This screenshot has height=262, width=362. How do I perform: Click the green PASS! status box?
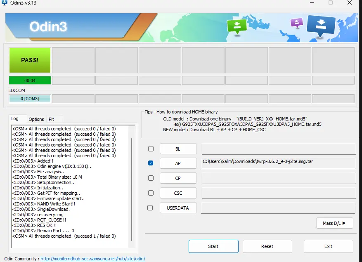[x=30, y=60]
